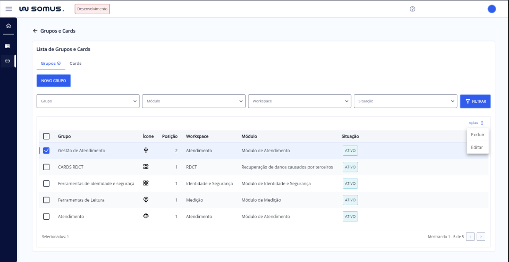Open the blue user avatar menu
Viewport: 509px width, 262px height.
(491, 9)
